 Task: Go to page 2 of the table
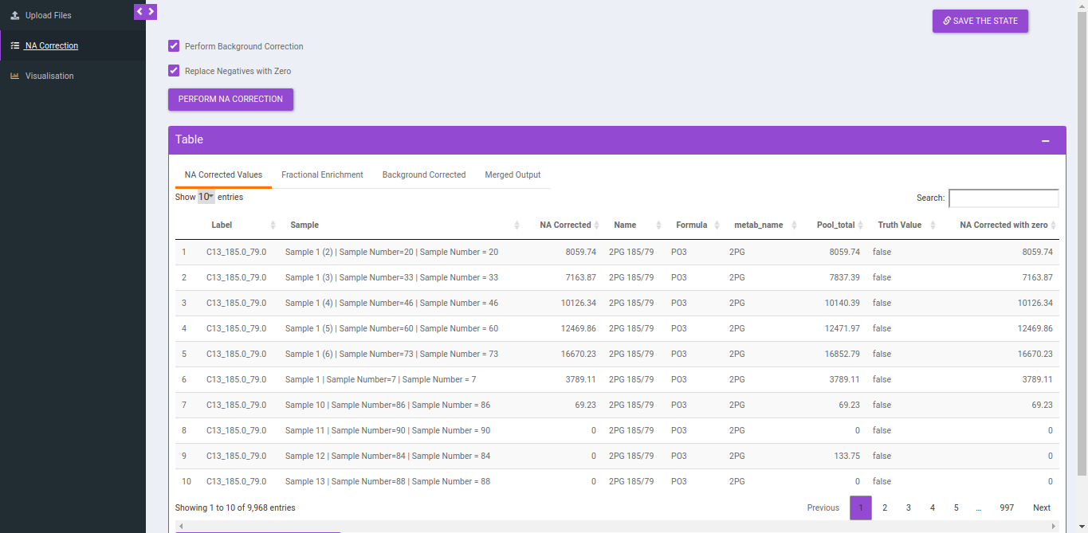click(x=885, y=508)
